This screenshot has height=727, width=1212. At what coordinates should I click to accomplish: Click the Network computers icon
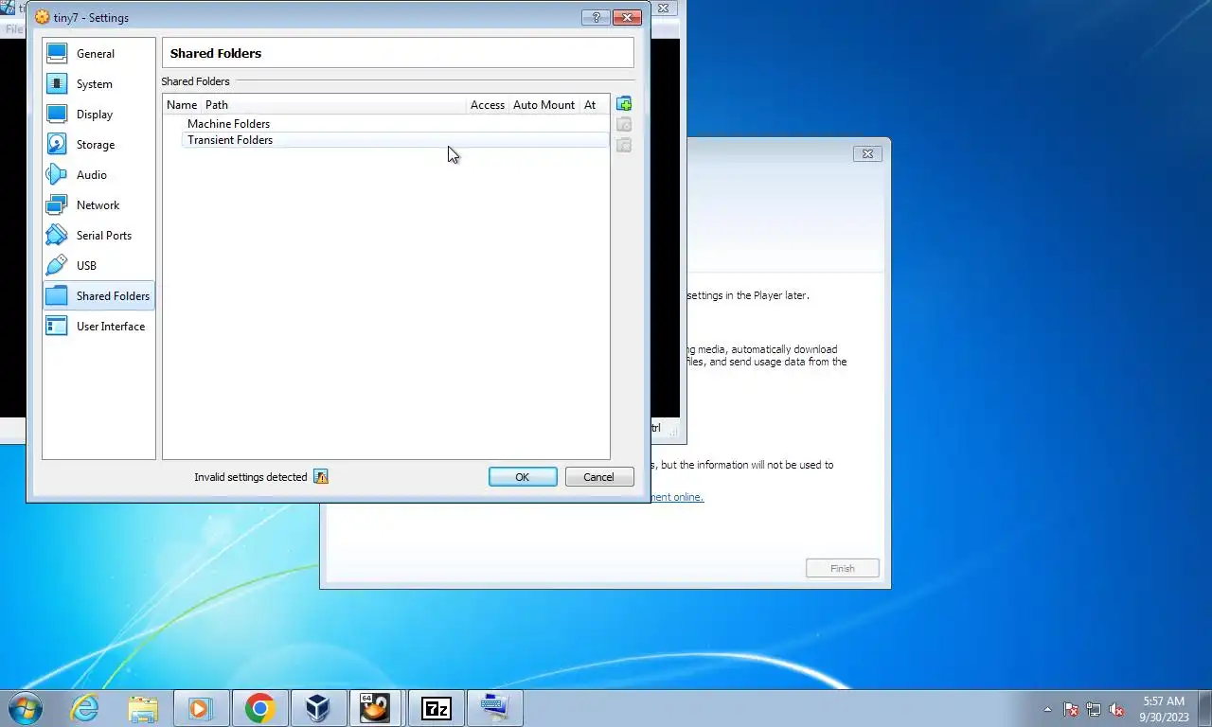click(57, 205)
